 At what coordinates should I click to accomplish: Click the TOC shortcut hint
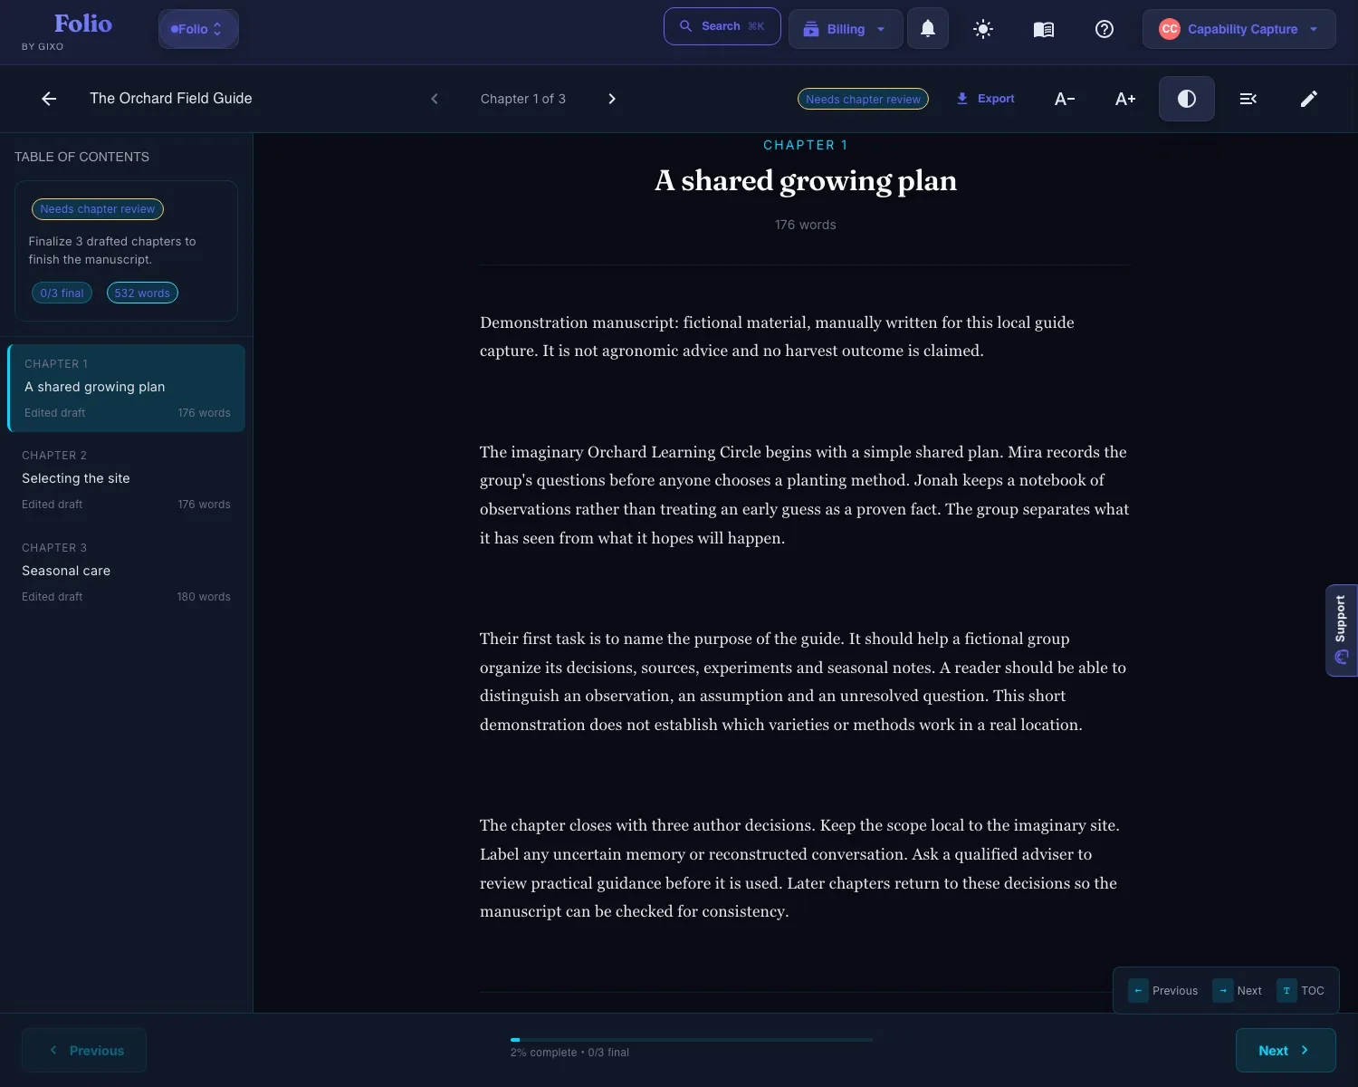[1301, 991]
